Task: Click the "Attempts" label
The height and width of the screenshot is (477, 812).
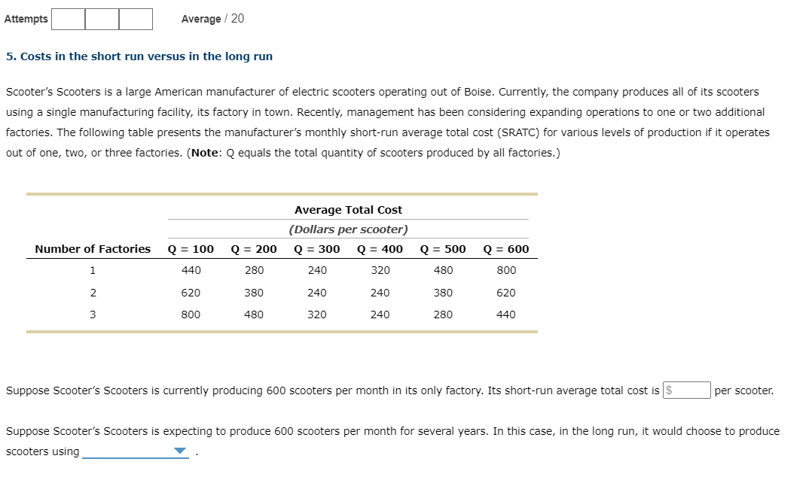Action: [26, 18]
